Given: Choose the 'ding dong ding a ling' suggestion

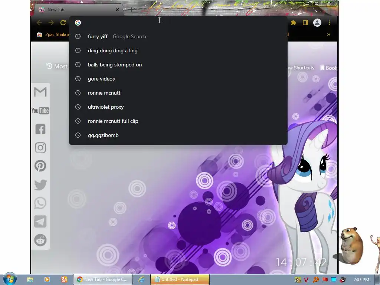Looking at the screenshot, I should tap(178, 50).
